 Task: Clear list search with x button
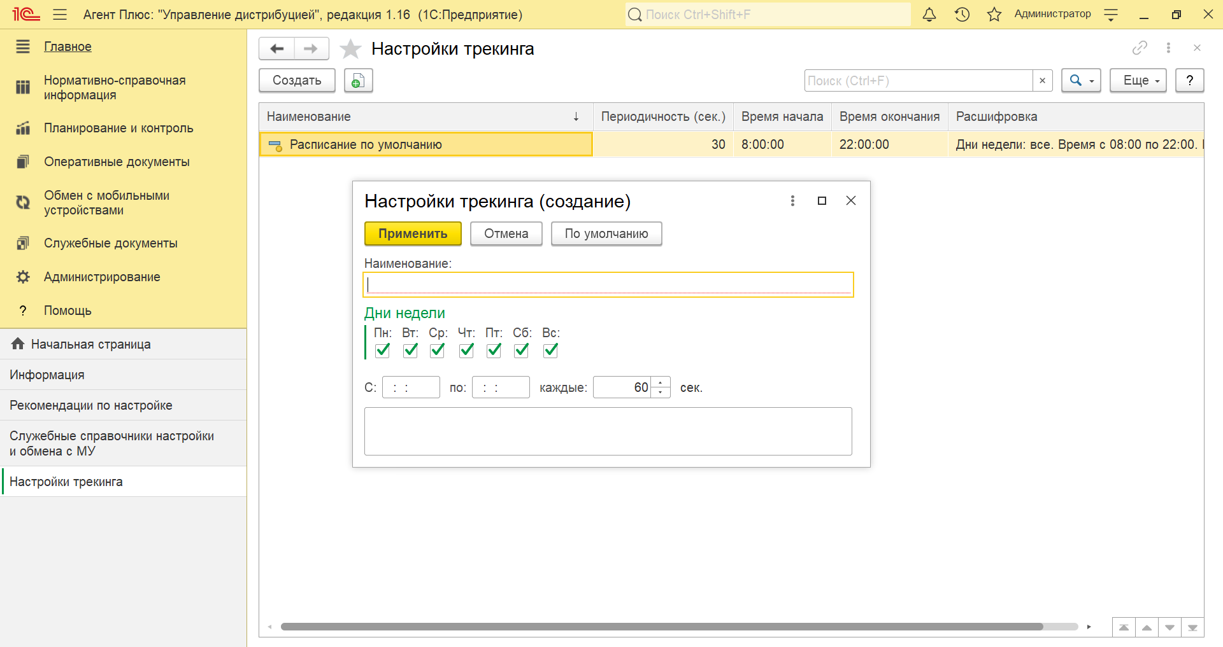pos(1042,81)
